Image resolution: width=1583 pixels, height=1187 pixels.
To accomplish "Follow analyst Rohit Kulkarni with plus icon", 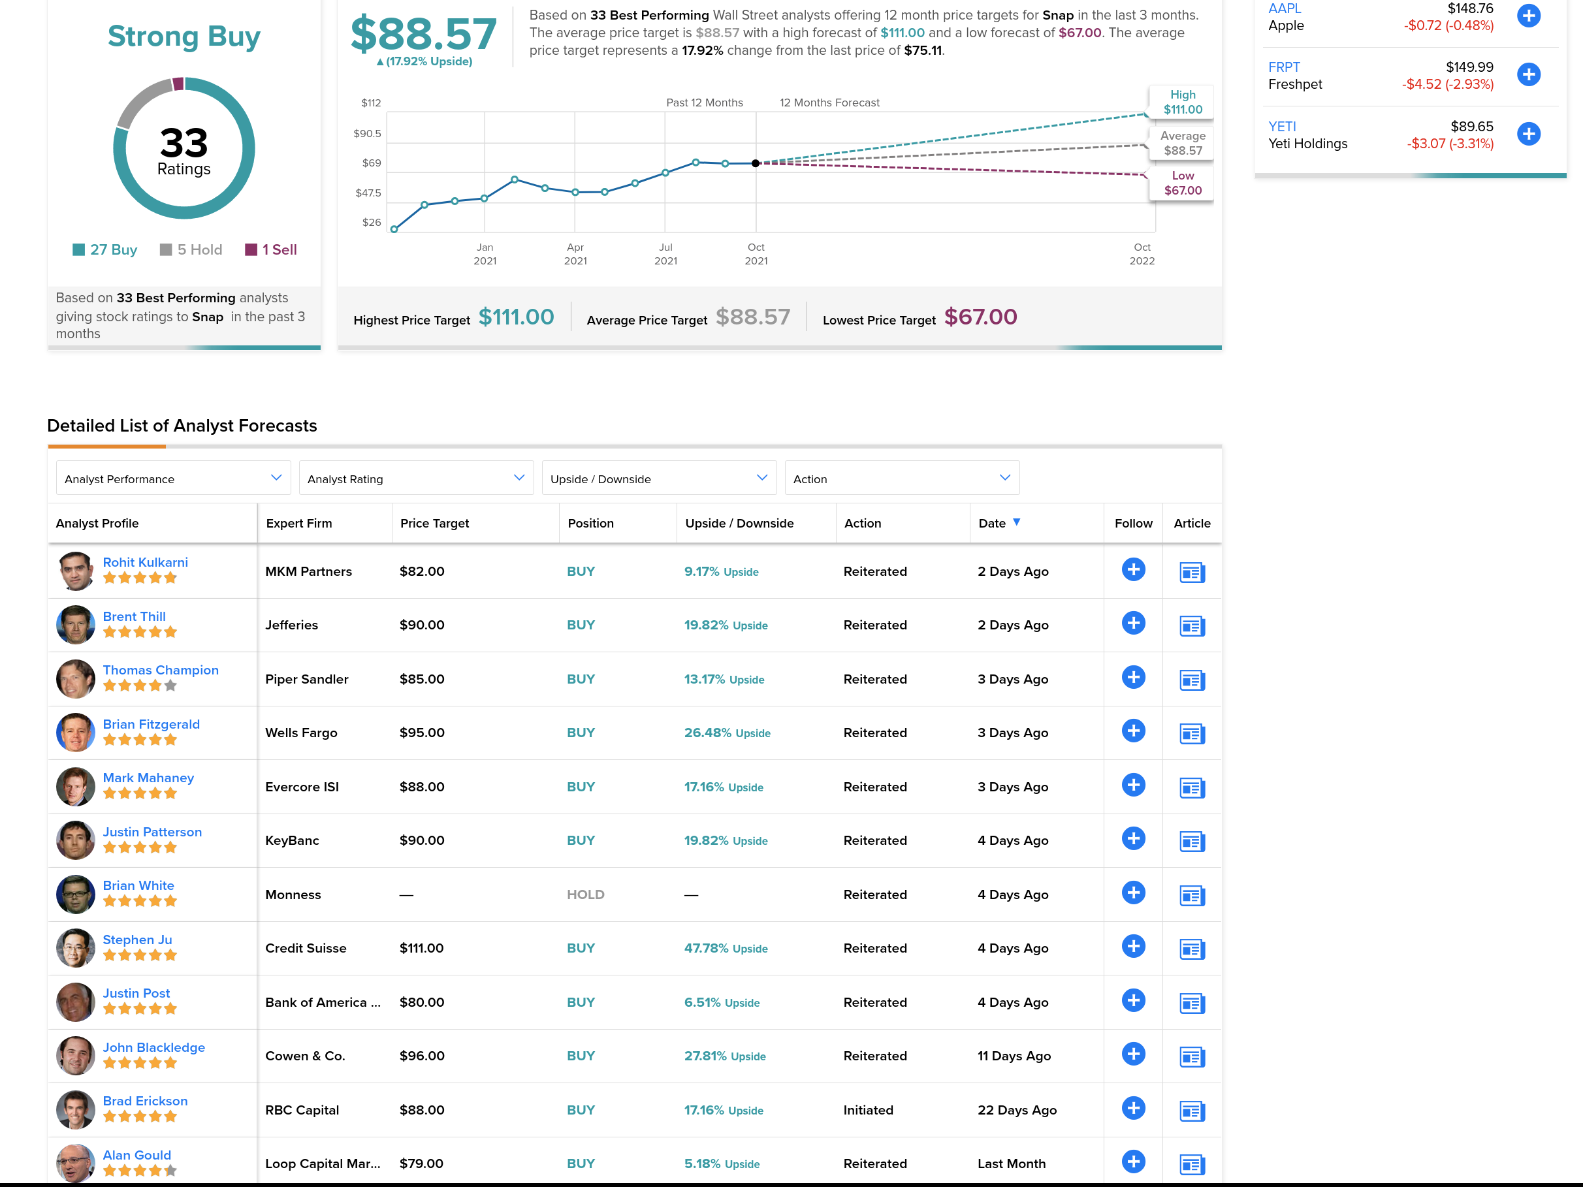I will pos(1133,569).
